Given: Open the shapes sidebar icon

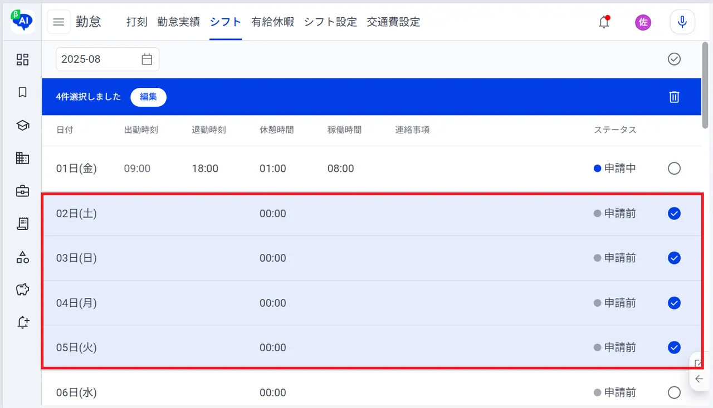Looking at the screenshot, I should point(22,257).
